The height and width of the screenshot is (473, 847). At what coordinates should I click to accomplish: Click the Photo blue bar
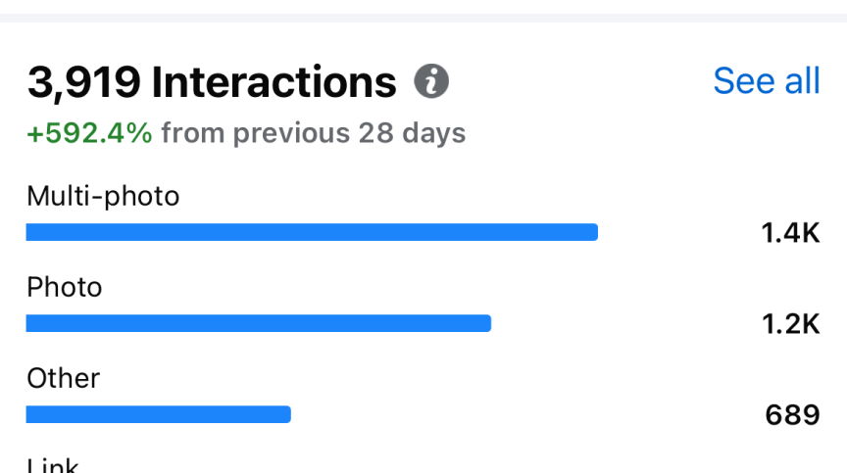tap(258, 323)
